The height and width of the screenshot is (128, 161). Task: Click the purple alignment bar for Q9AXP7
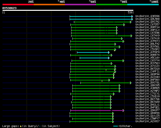pos(97,111)
